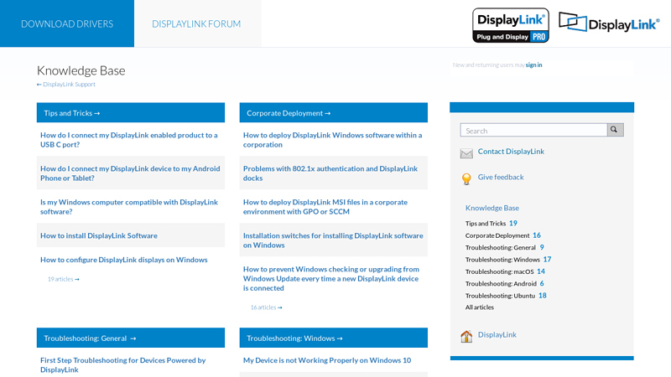Viewport: 671px width, 377px height.
Task: Open the DisplayLink Plug and Display PRO logo
Action: [x=511, y=25]
